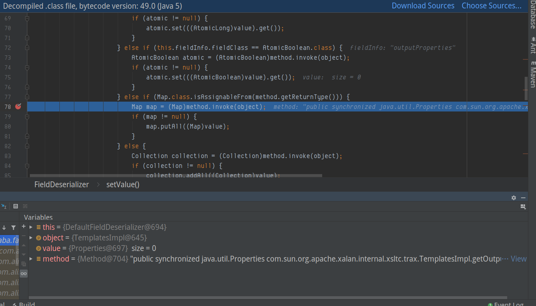536x306 pixels.
Task: Click the Choose Sources... link
Action: click(x=492, y=6)
